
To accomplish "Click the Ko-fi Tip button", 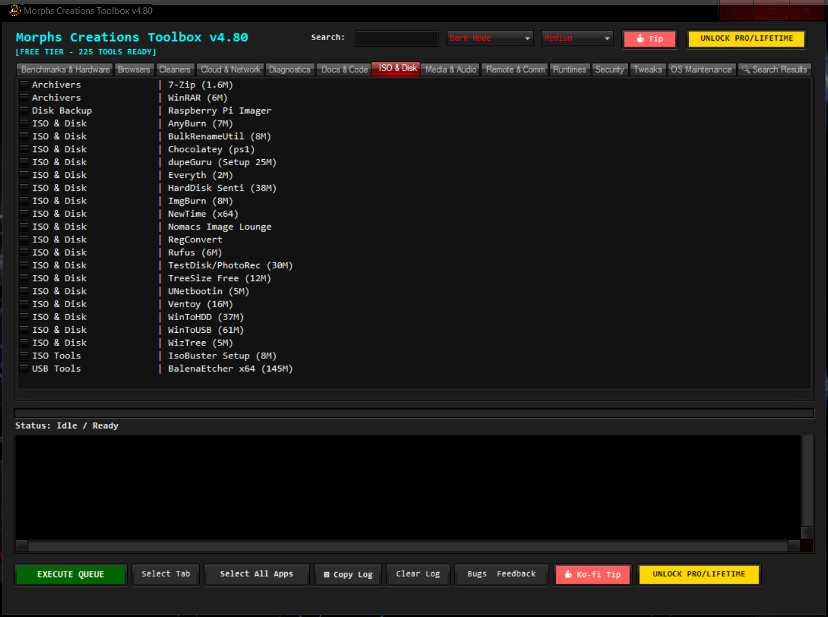I will [x=593, y=574].
